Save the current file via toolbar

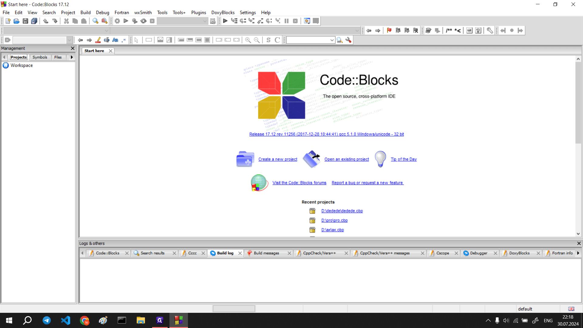[x=26, y=21]
